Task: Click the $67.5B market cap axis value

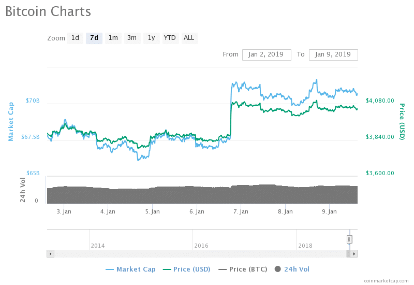Action: [x=31, y=137]
